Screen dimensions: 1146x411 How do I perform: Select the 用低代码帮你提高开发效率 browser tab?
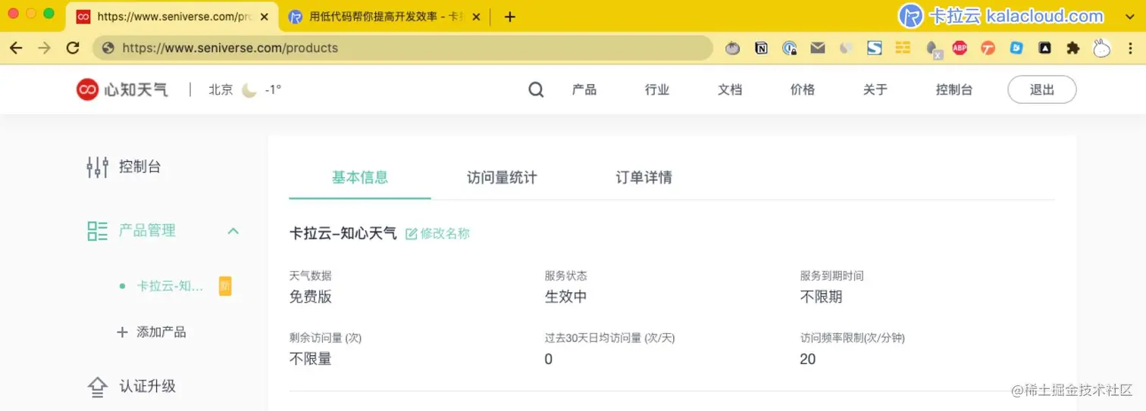tap(385, 16)
